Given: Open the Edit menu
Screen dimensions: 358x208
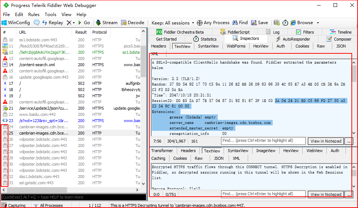Looking at the screenshot, I should click(19, 14).
